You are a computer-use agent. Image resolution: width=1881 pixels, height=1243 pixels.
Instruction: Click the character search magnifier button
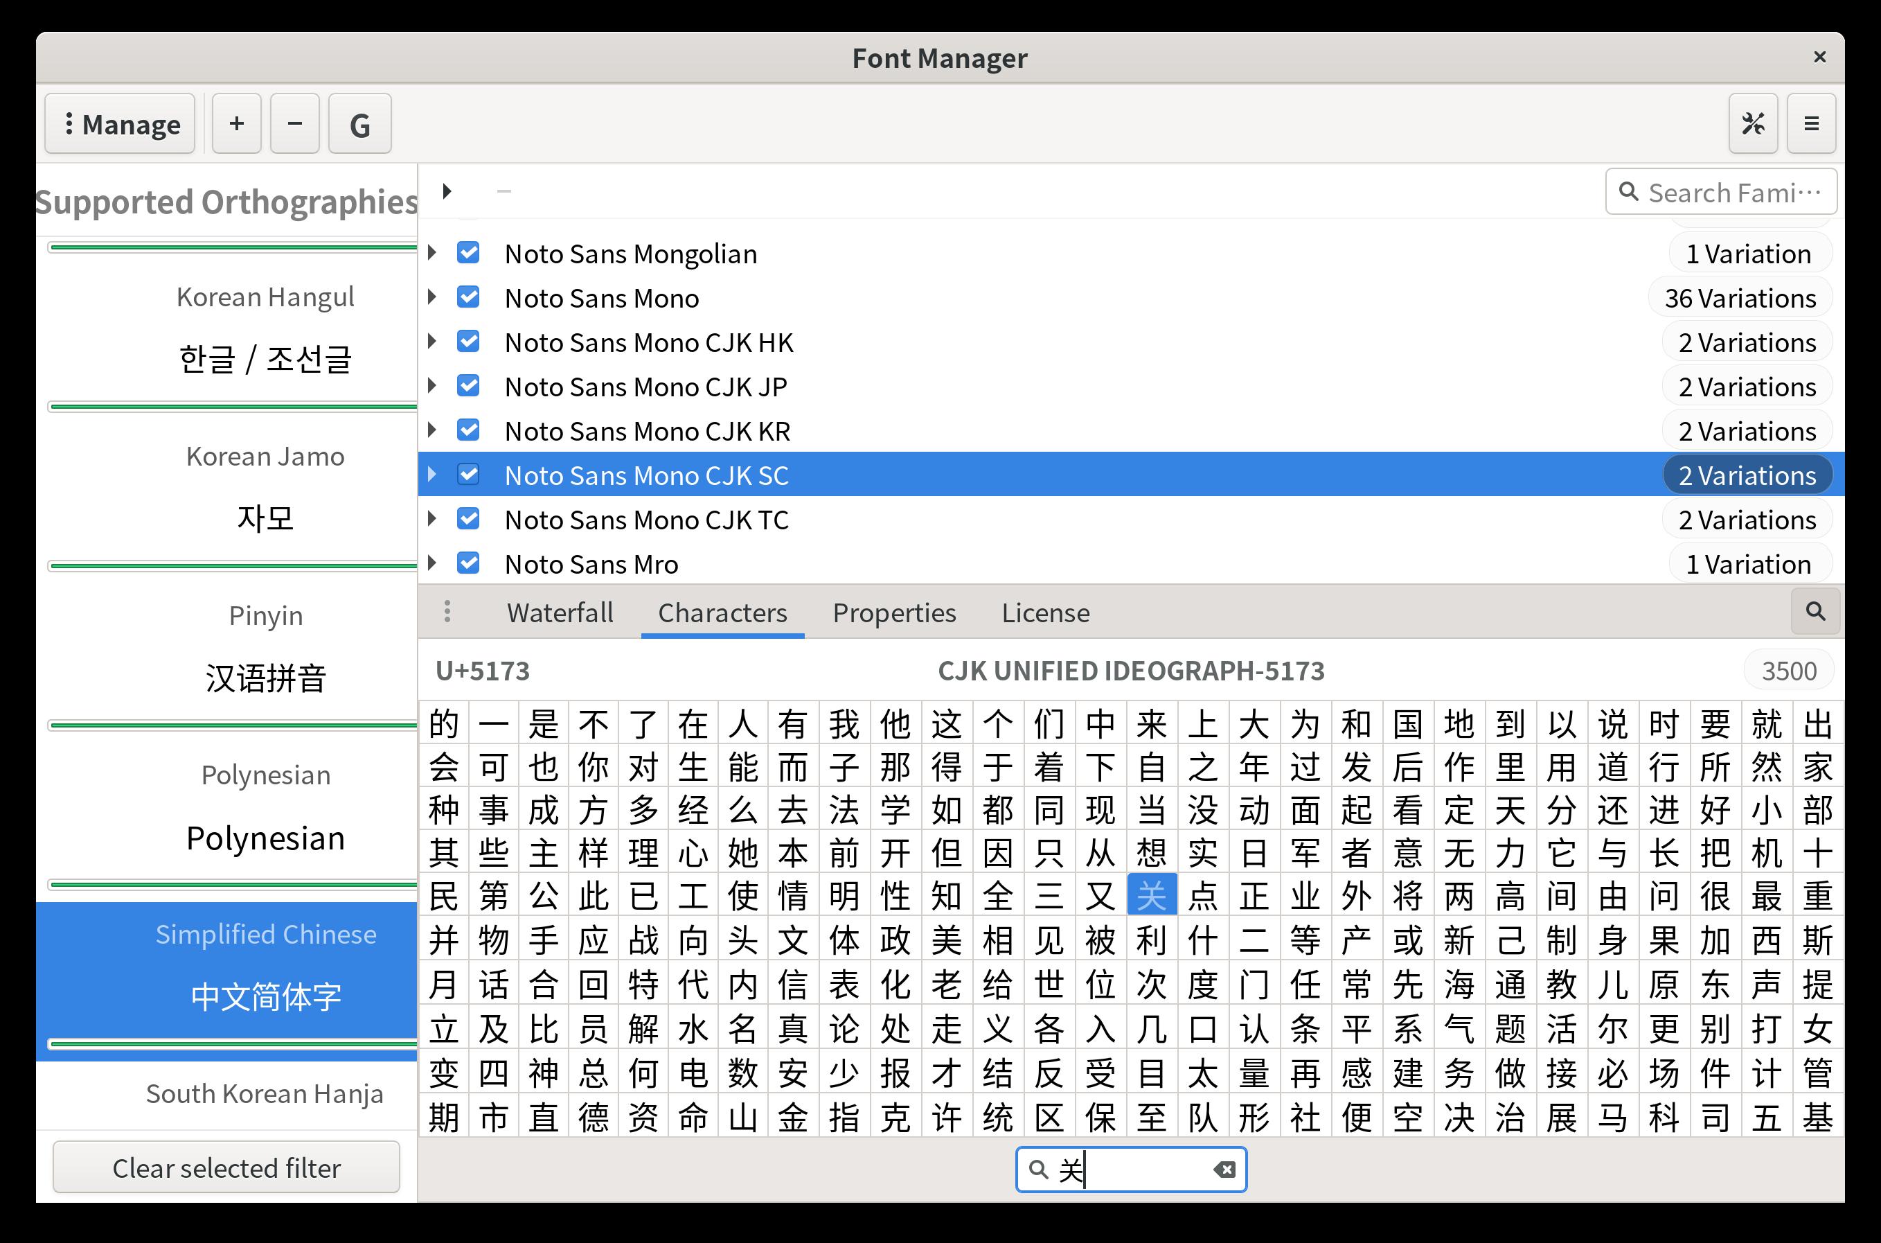1815,611
